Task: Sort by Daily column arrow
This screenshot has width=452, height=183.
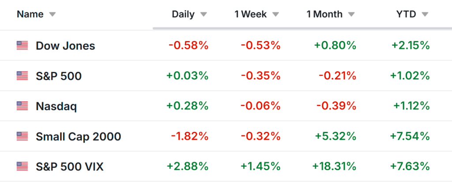Action: [203, 15]
